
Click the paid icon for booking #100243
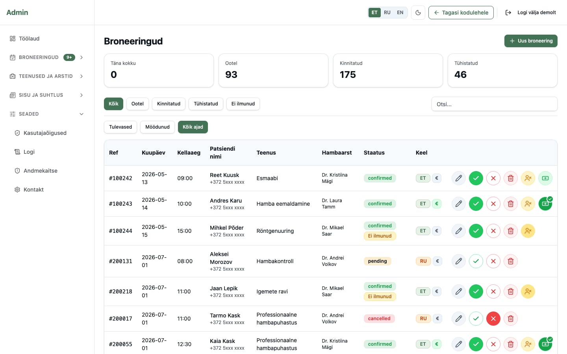545,204
